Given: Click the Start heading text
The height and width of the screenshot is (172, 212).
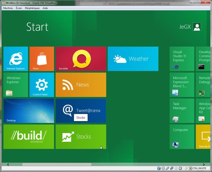Looking at the screenshot, I should (37, 27).
